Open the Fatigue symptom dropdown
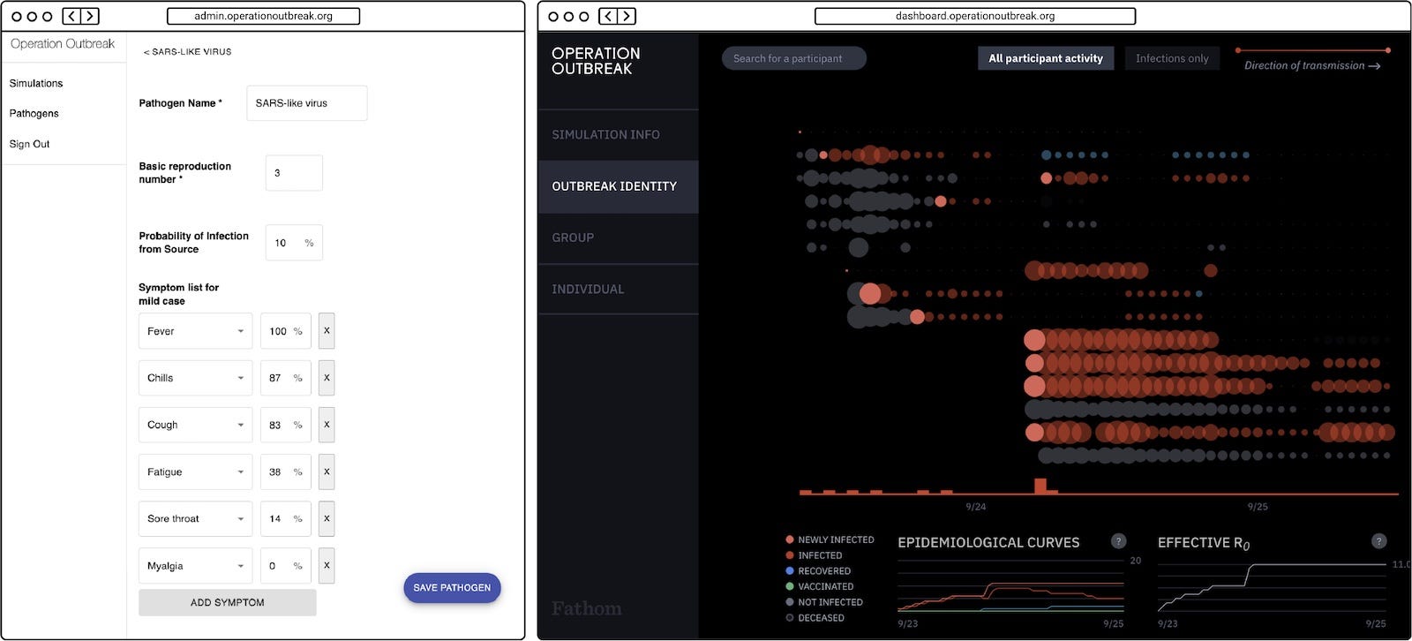 tap(195, 471)
